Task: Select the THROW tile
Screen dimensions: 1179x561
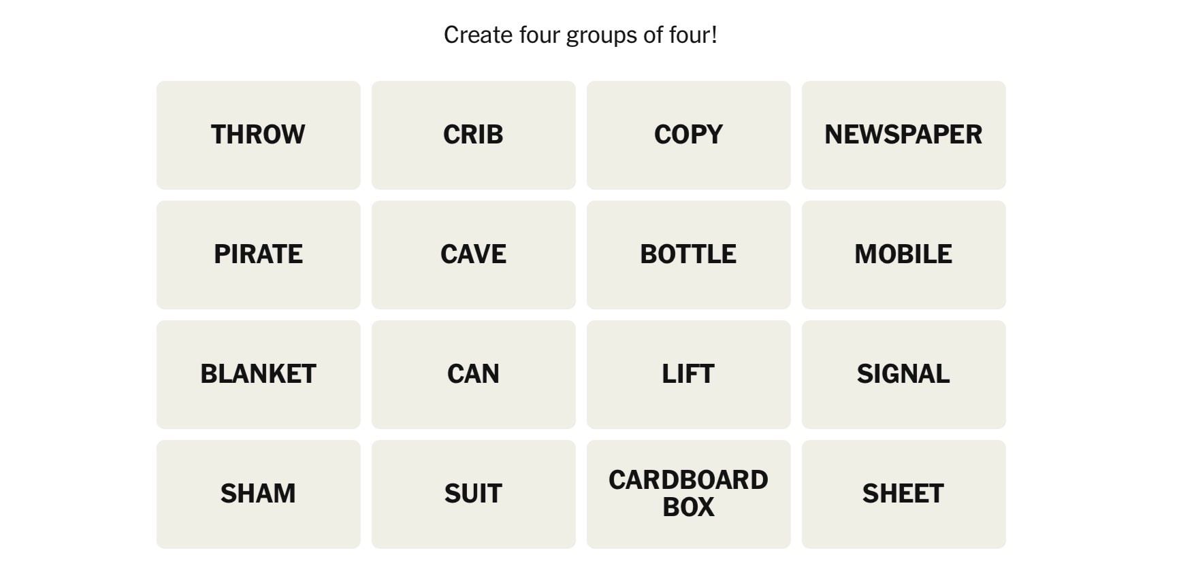Action: click(x=258, y=135)
